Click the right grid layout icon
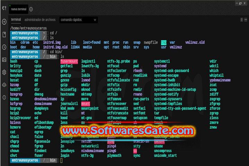Viewport: 249px width, 166px height. coord(246,20)
